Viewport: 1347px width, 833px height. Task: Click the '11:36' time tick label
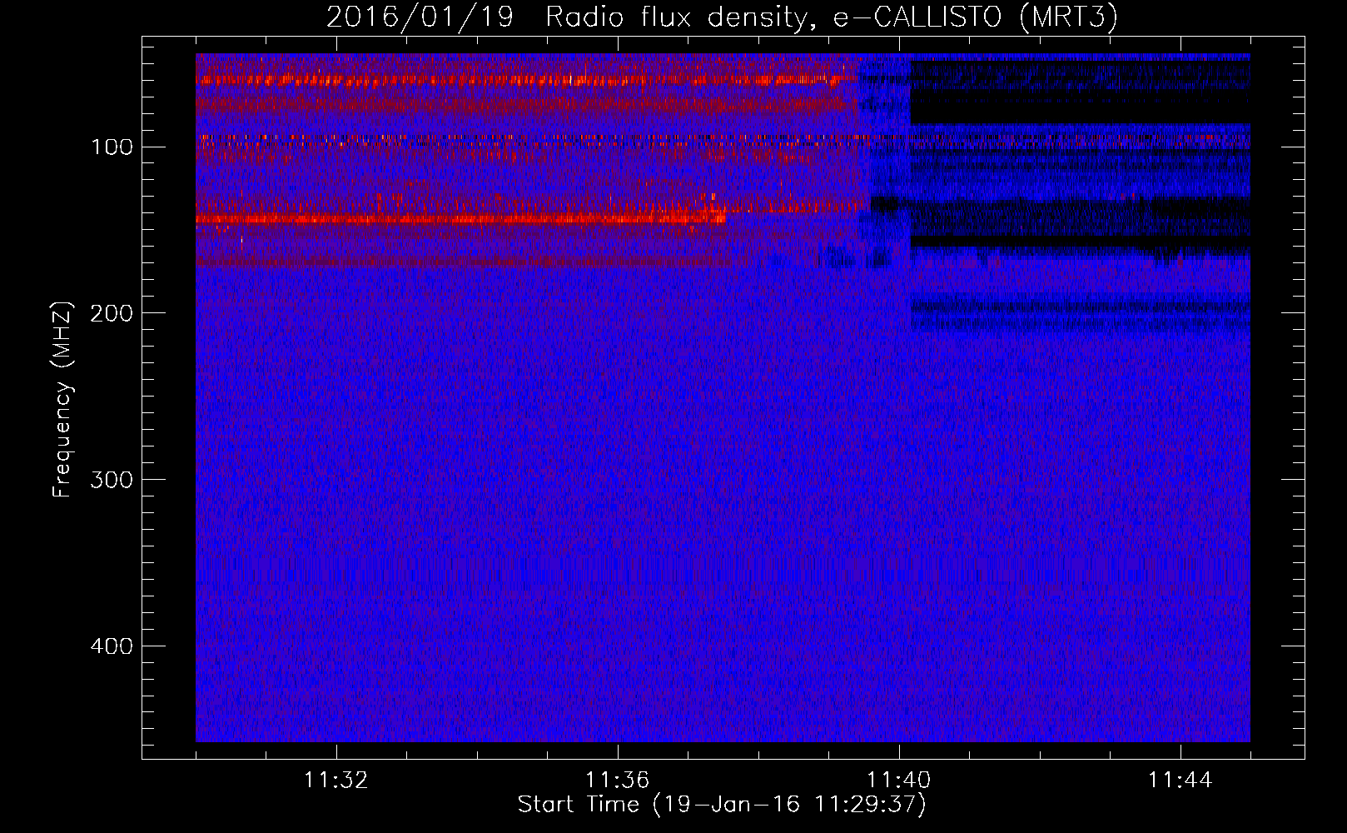[617, 781]
